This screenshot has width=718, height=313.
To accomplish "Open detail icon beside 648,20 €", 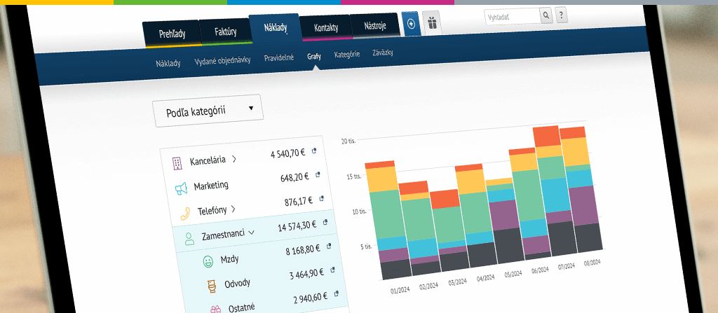I will tap(318, 174).
